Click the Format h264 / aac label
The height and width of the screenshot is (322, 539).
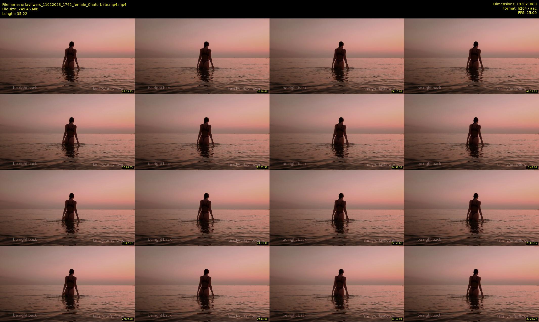coord(519,8)
